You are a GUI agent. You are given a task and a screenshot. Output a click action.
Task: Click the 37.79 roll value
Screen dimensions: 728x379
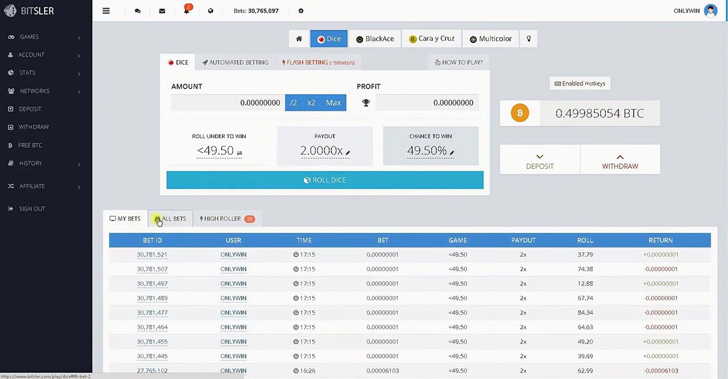(x=585, y=254)
